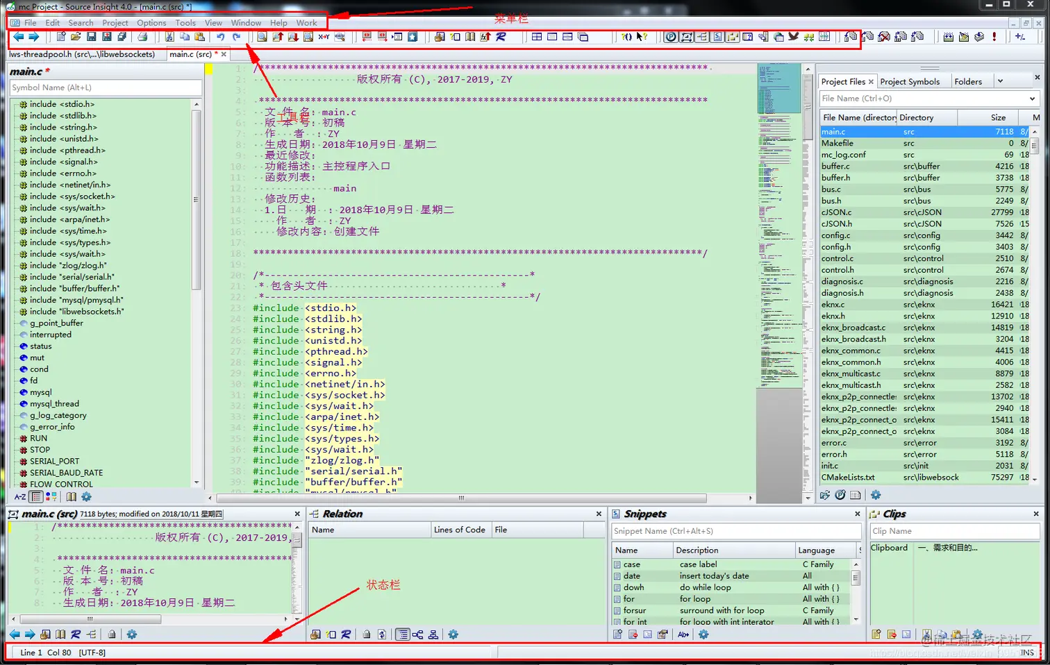The height and width of the screenshot is (665, 1050).
Task: Click the project file list scroll-down arrow
Action: pos(1035,479)
